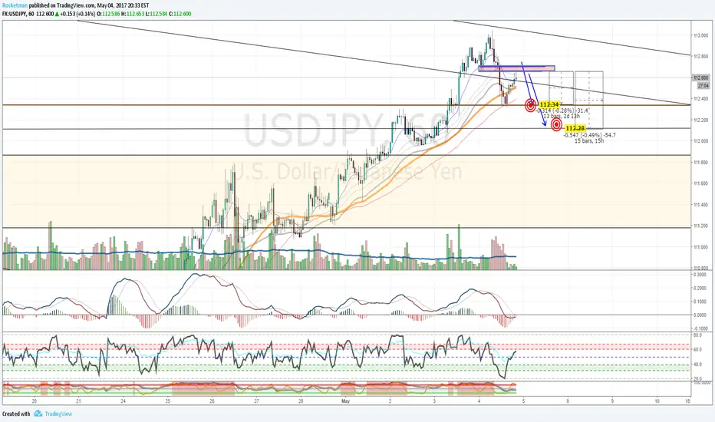
Task: Click the 112.400 price axis label
Action: (x=701, y=98)
